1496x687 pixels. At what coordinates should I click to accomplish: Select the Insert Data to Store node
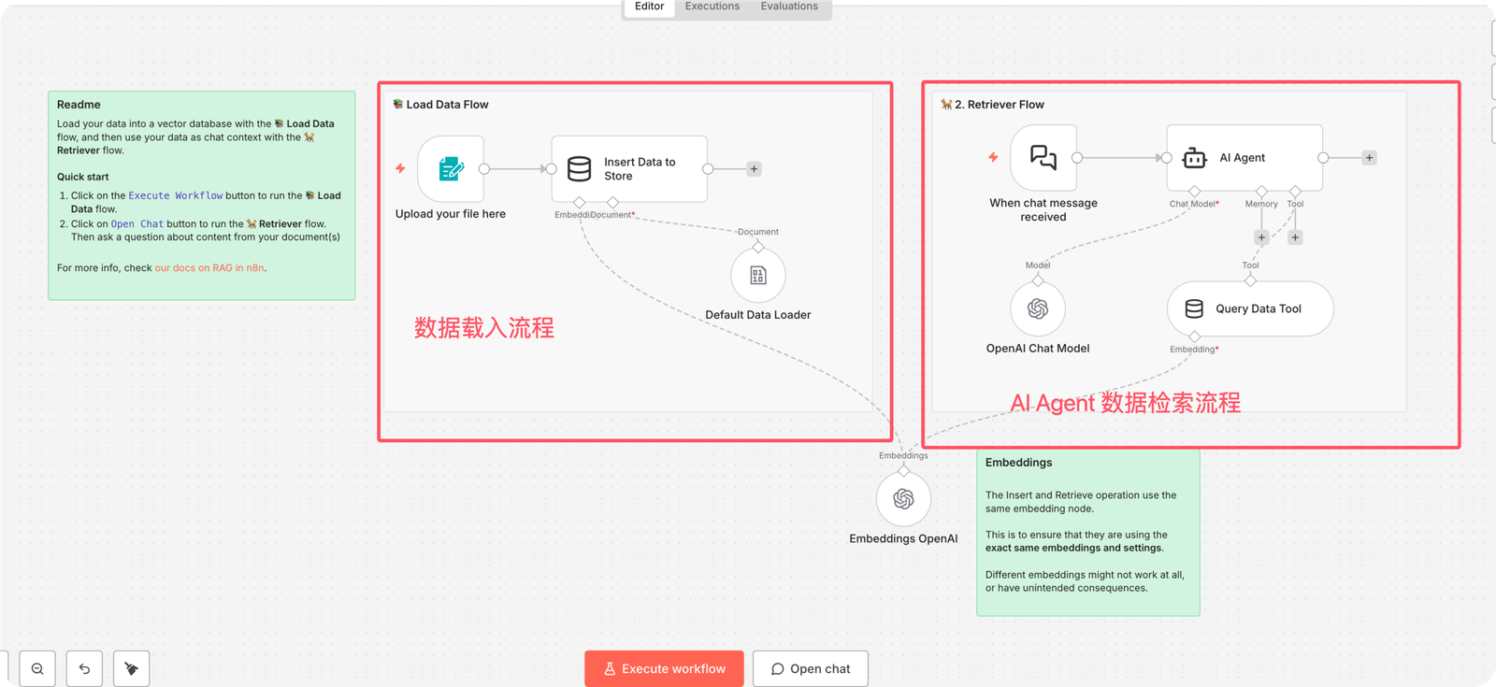click(x=628, y=169)
